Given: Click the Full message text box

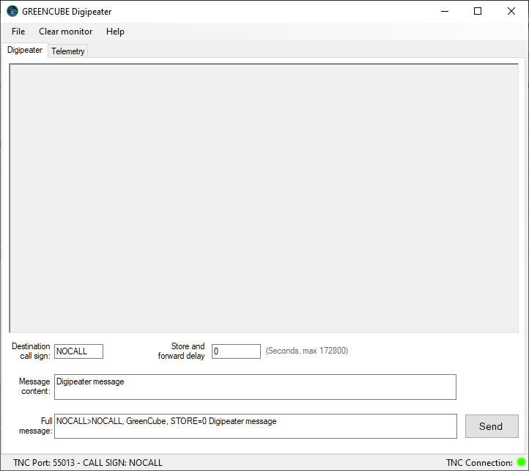Looking at the screenshot, I should click(x=255, y=426).
